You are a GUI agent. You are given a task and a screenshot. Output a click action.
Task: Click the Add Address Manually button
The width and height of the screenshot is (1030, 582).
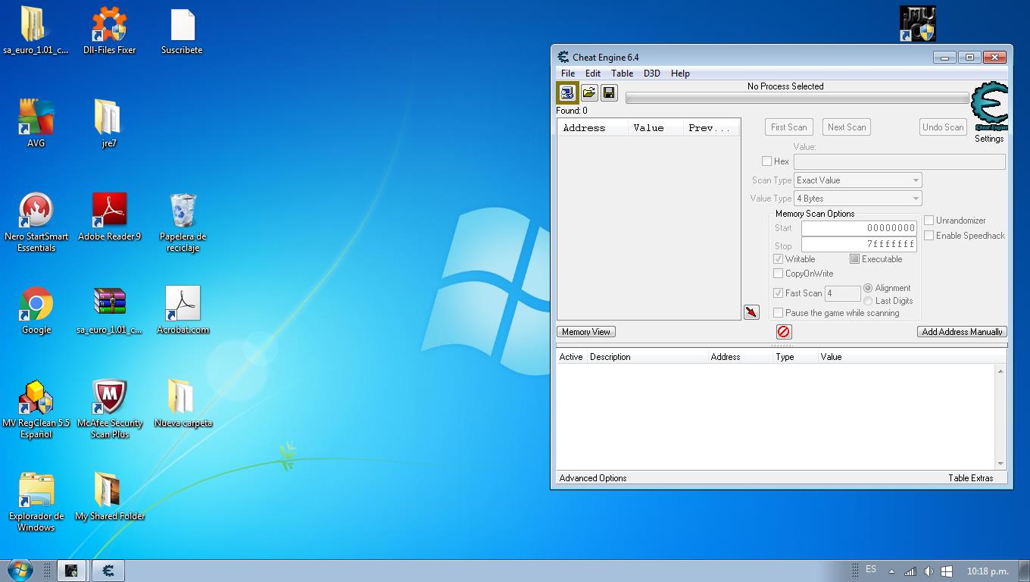pos(962,332)
